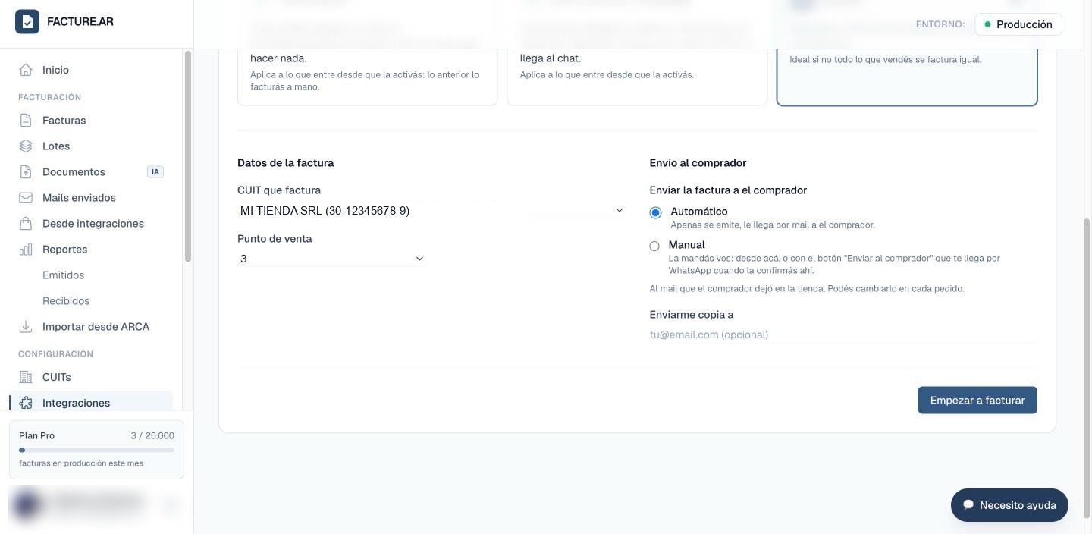1092x534 pixels.
Task: Click Necesito ayuda help button
Action: 1009,505
